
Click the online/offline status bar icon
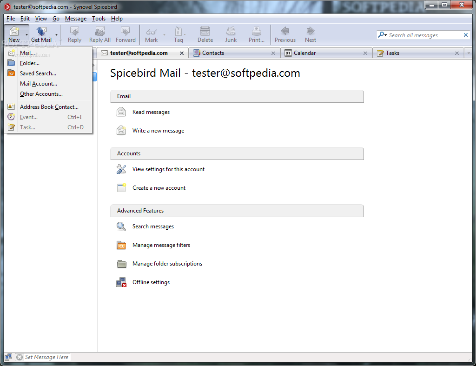[8, 357]
